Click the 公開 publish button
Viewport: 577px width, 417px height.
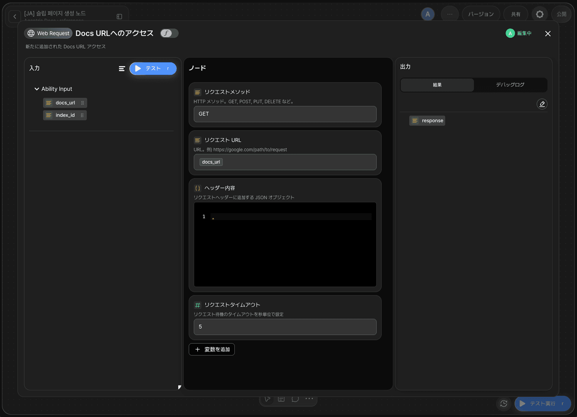[561, 14]
